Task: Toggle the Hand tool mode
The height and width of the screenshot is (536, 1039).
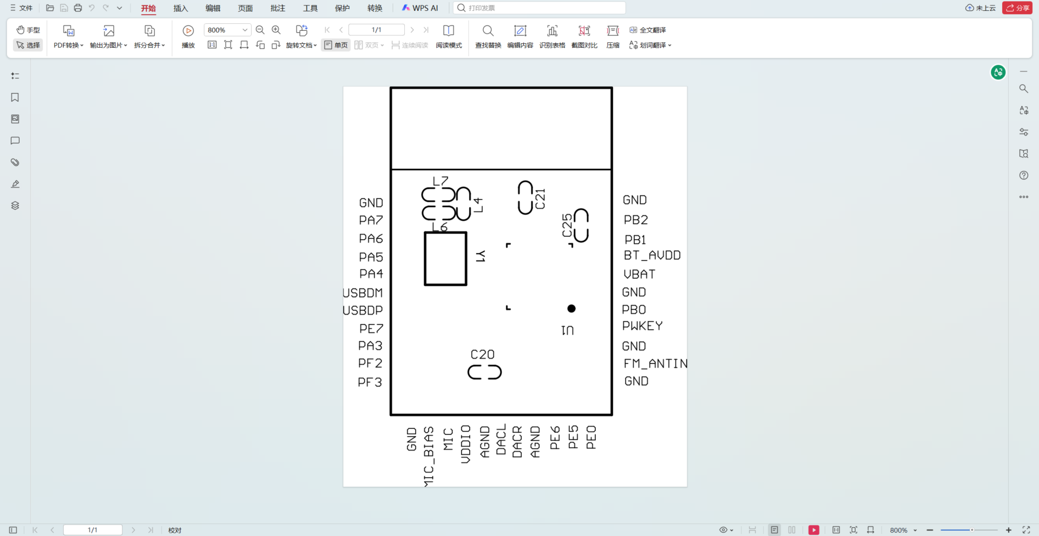Action: 28,30
